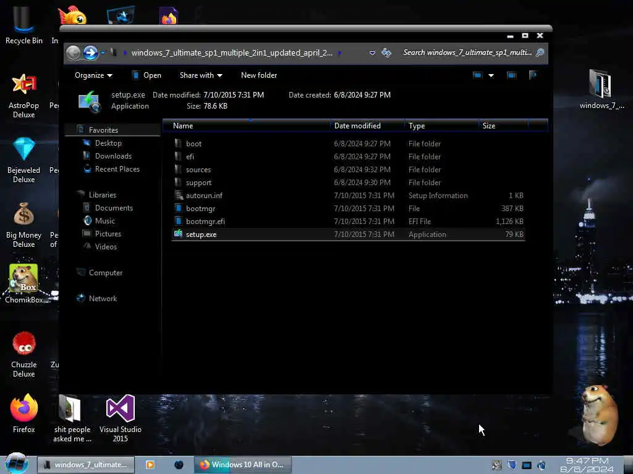Screen dimensions: 633x474
Task: Select Network in the navigation pane
Action: [x=103, y=299]
